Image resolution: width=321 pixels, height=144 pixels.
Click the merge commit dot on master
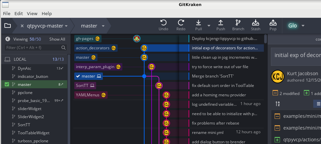pyautogui.click(x=144, y=76)
